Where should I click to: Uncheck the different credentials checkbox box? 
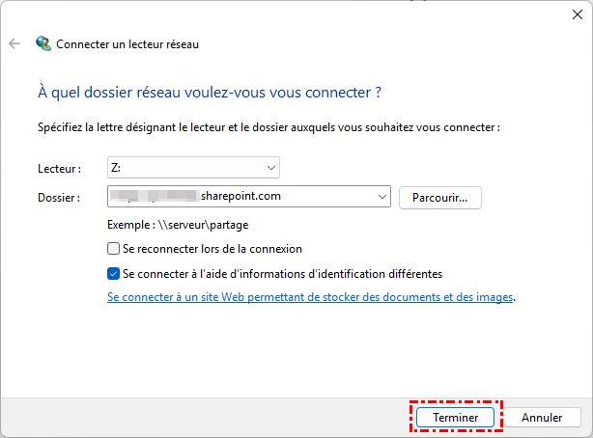coord(114,274)
